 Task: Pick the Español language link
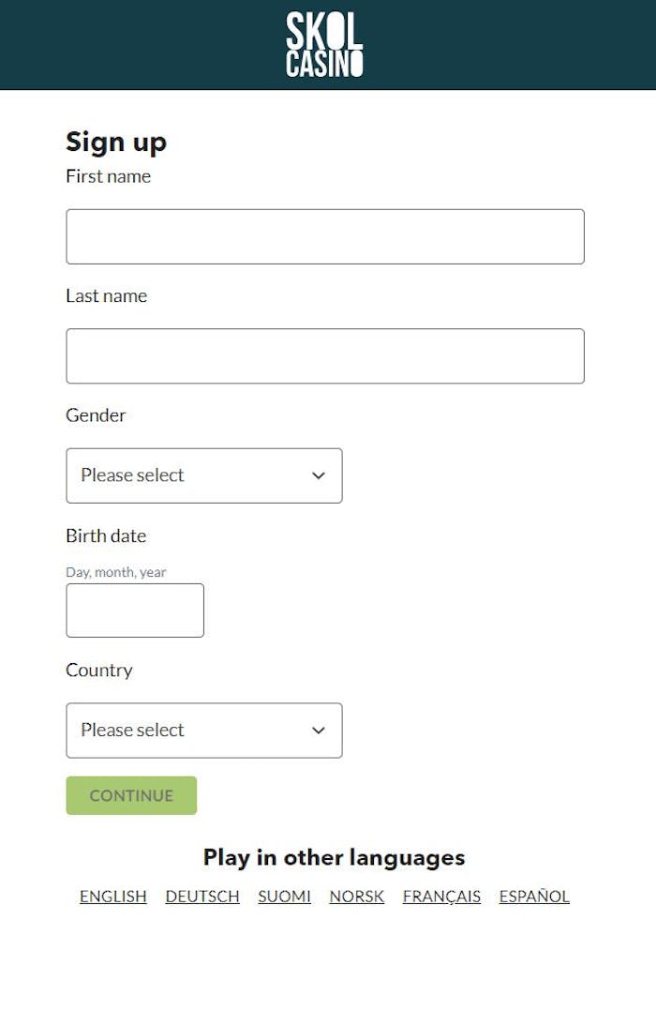tap(534, 897)
